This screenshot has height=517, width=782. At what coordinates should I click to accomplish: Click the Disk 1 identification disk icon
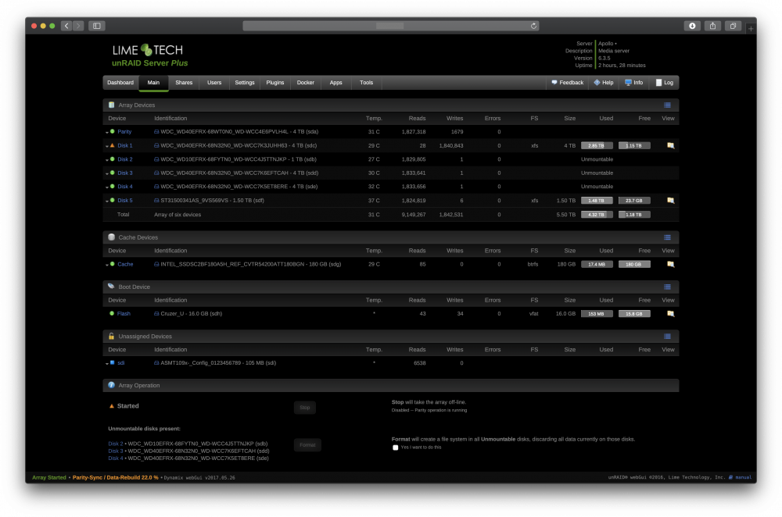point(156,145)
